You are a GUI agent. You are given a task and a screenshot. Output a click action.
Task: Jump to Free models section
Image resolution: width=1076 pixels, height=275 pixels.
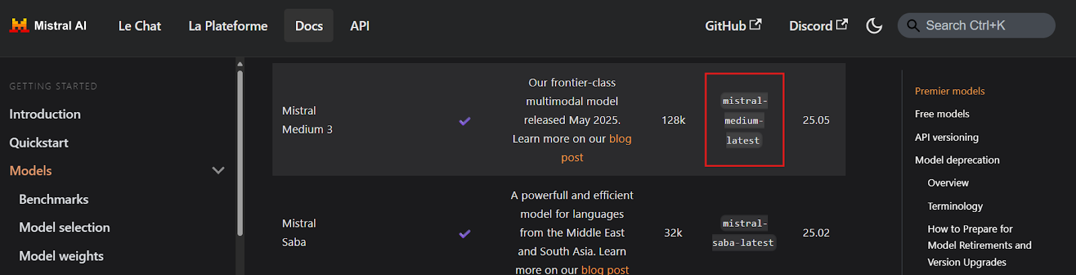(x=942, y=114)
